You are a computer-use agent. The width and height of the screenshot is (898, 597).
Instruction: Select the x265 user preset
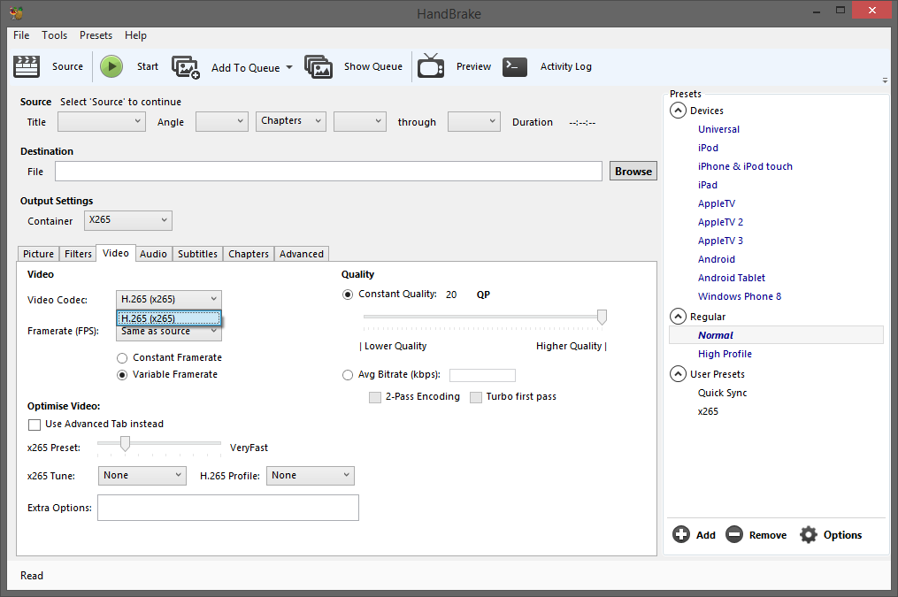[708, 411]
